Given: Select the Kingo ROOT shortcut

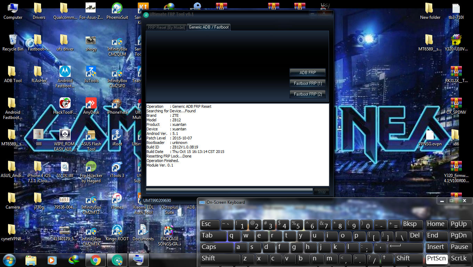Looking at the screenshot, I should click(117, 233).
